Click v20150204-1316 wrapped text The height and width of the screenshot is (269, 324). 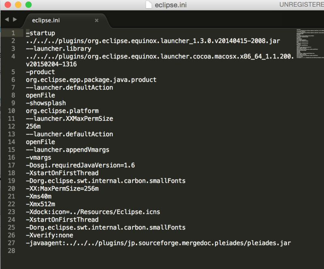point(51,64)
